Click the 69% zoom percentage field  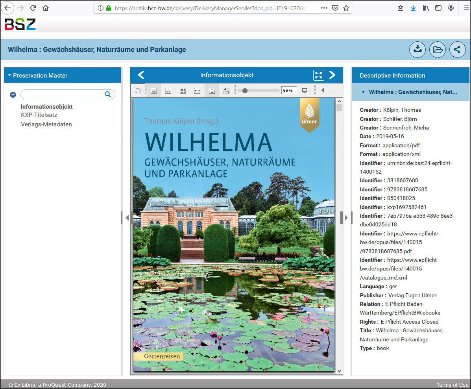pos(289,91)
